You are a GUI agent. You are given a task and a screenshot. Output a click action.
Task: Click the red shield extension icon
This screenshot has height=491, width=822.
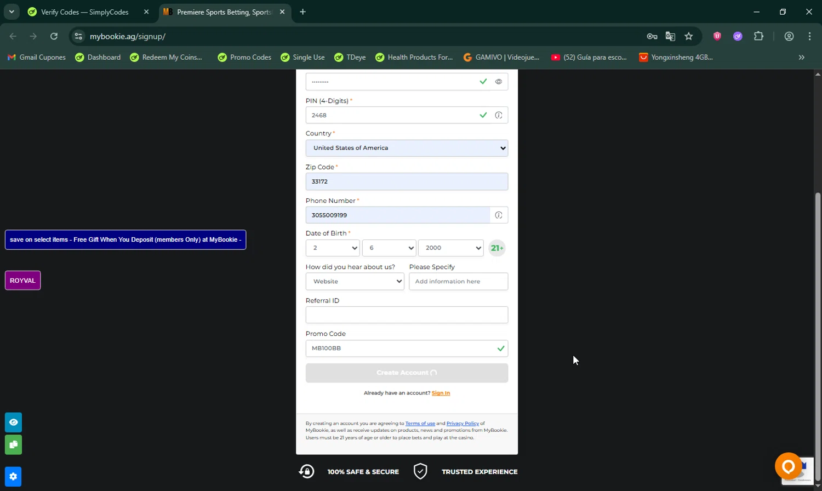tap(717, 36)
